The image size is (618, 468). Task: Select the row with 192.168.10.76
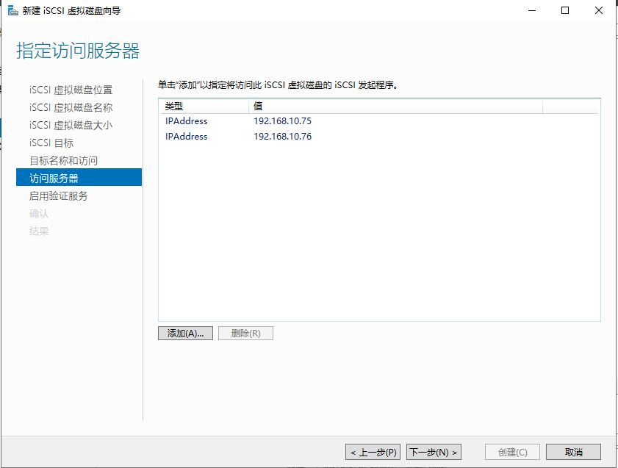[x=379, y=137]
